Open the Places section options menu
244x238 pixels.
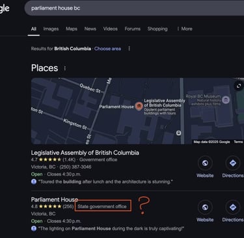[65, 68]
